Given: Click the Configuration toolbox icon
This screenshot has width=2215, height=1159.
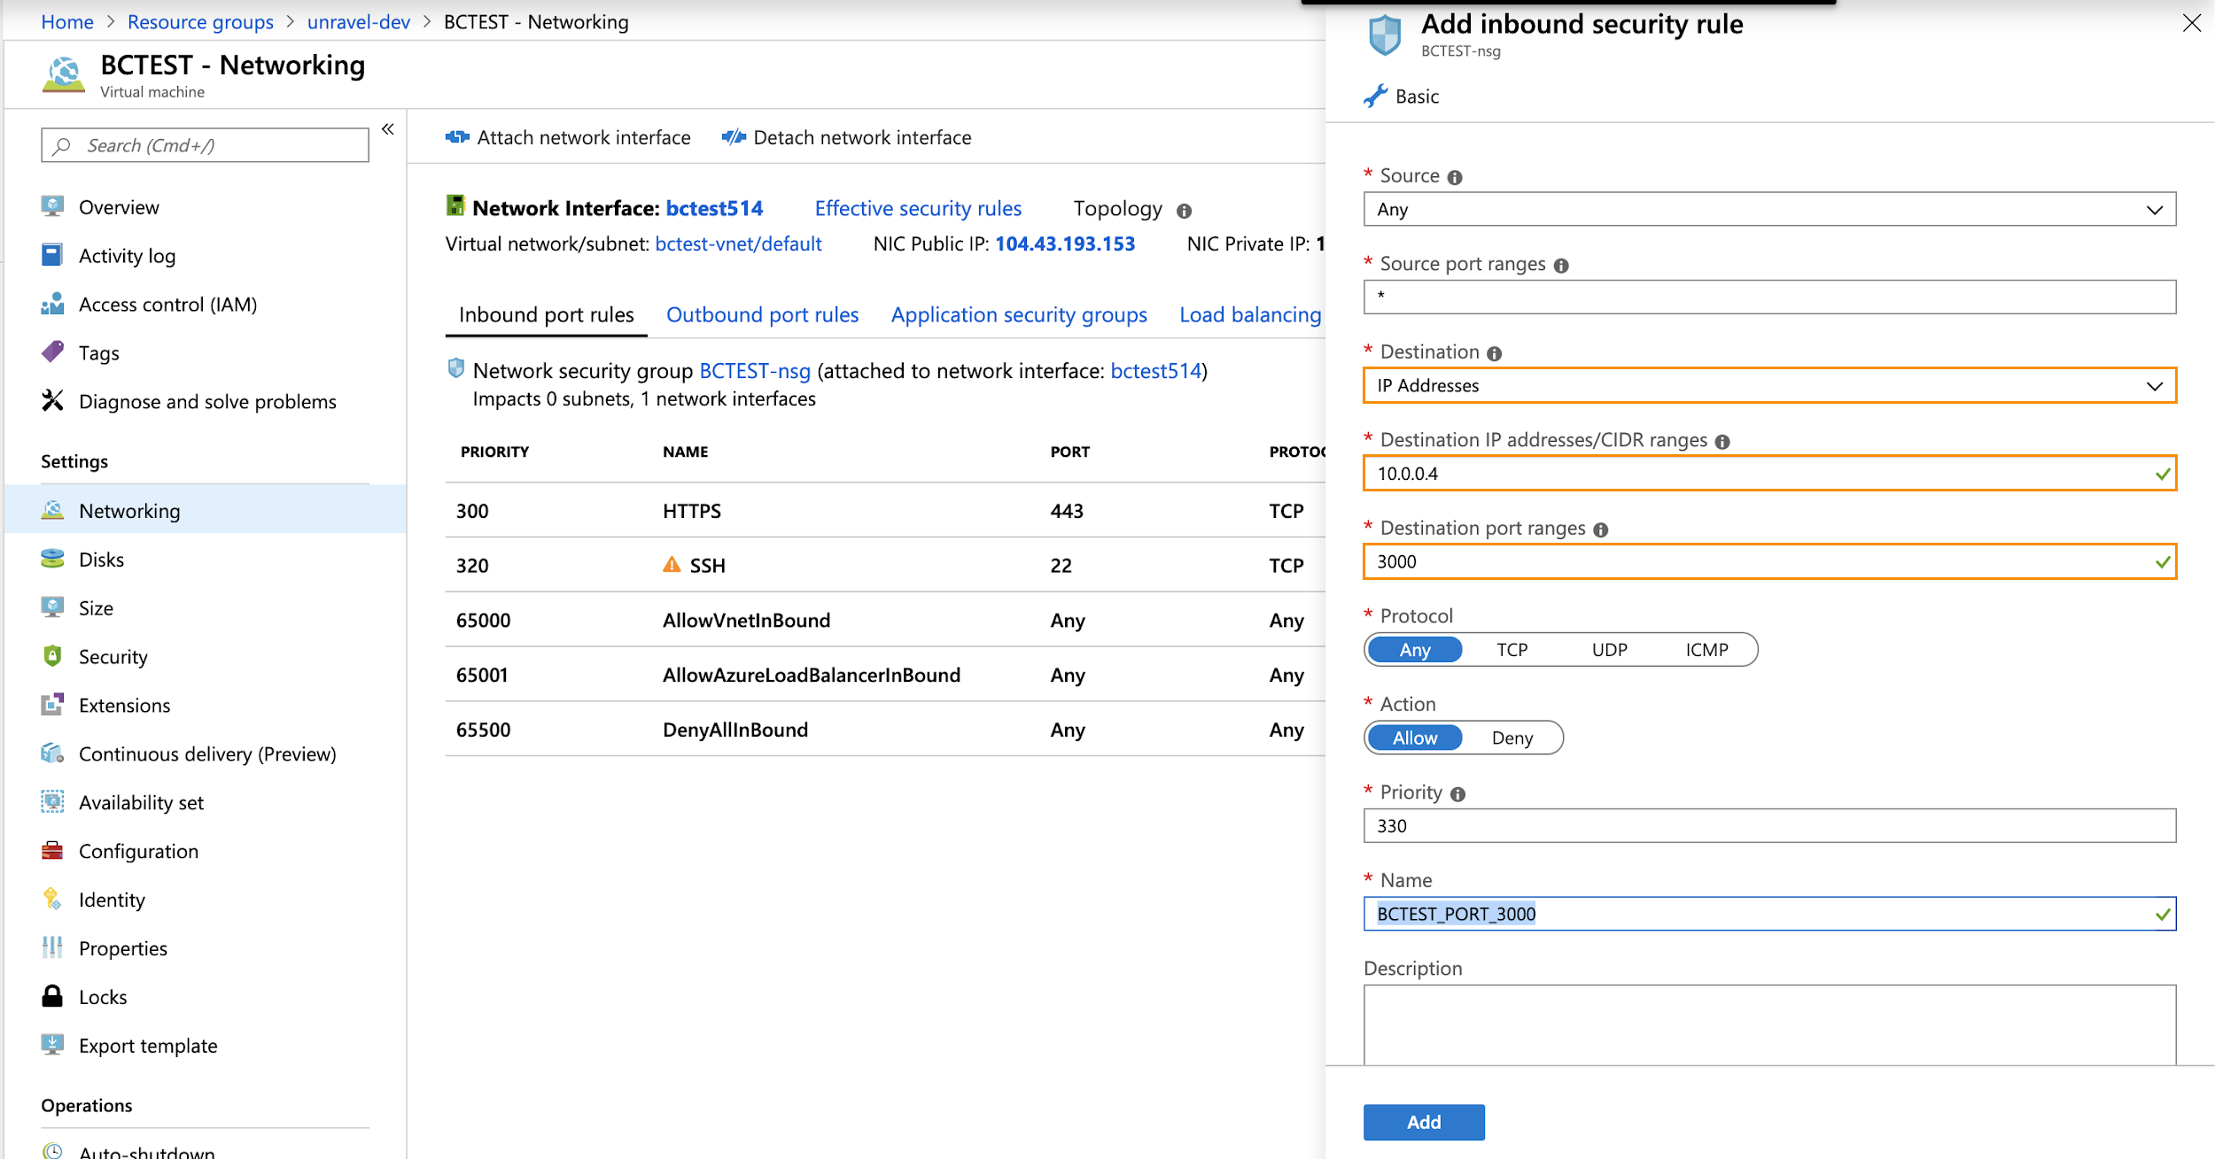Looking at the screenshot, I should [52, 851].
